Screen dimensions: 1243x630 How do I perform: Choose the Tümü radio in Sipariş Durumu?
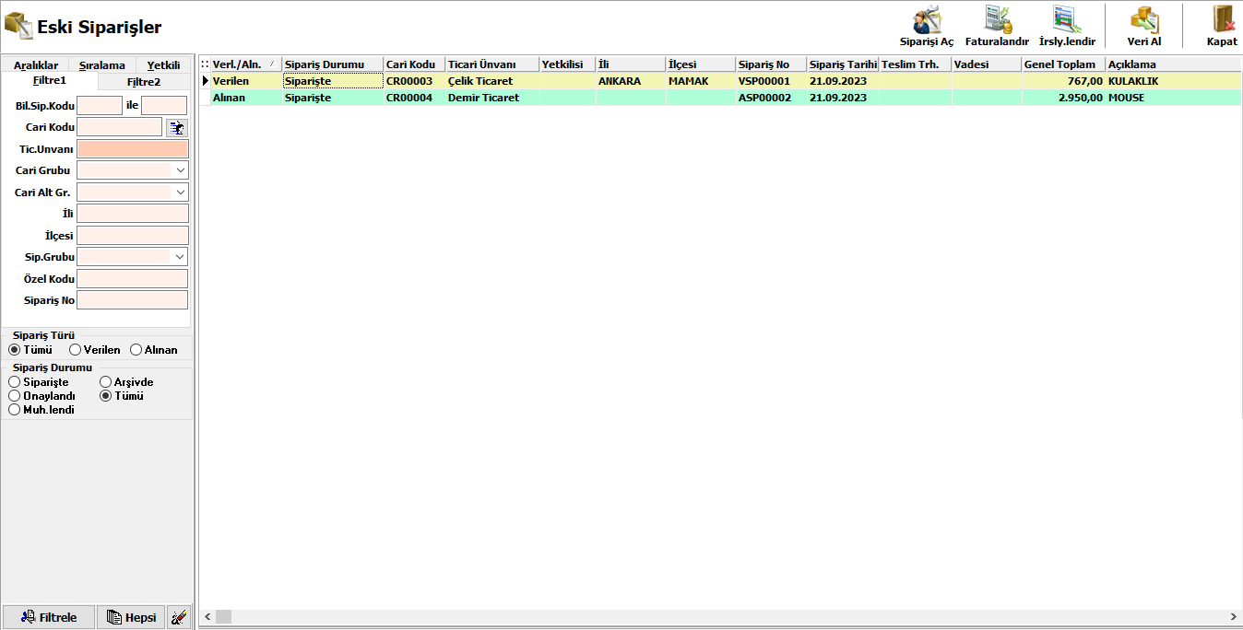pos(106,396)
